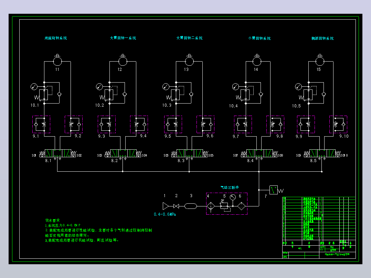Pick the one-way throttle valve 9.5
The width and height of the screenshot is (371, 278).
pyautogui.click(x=173, y=125)
